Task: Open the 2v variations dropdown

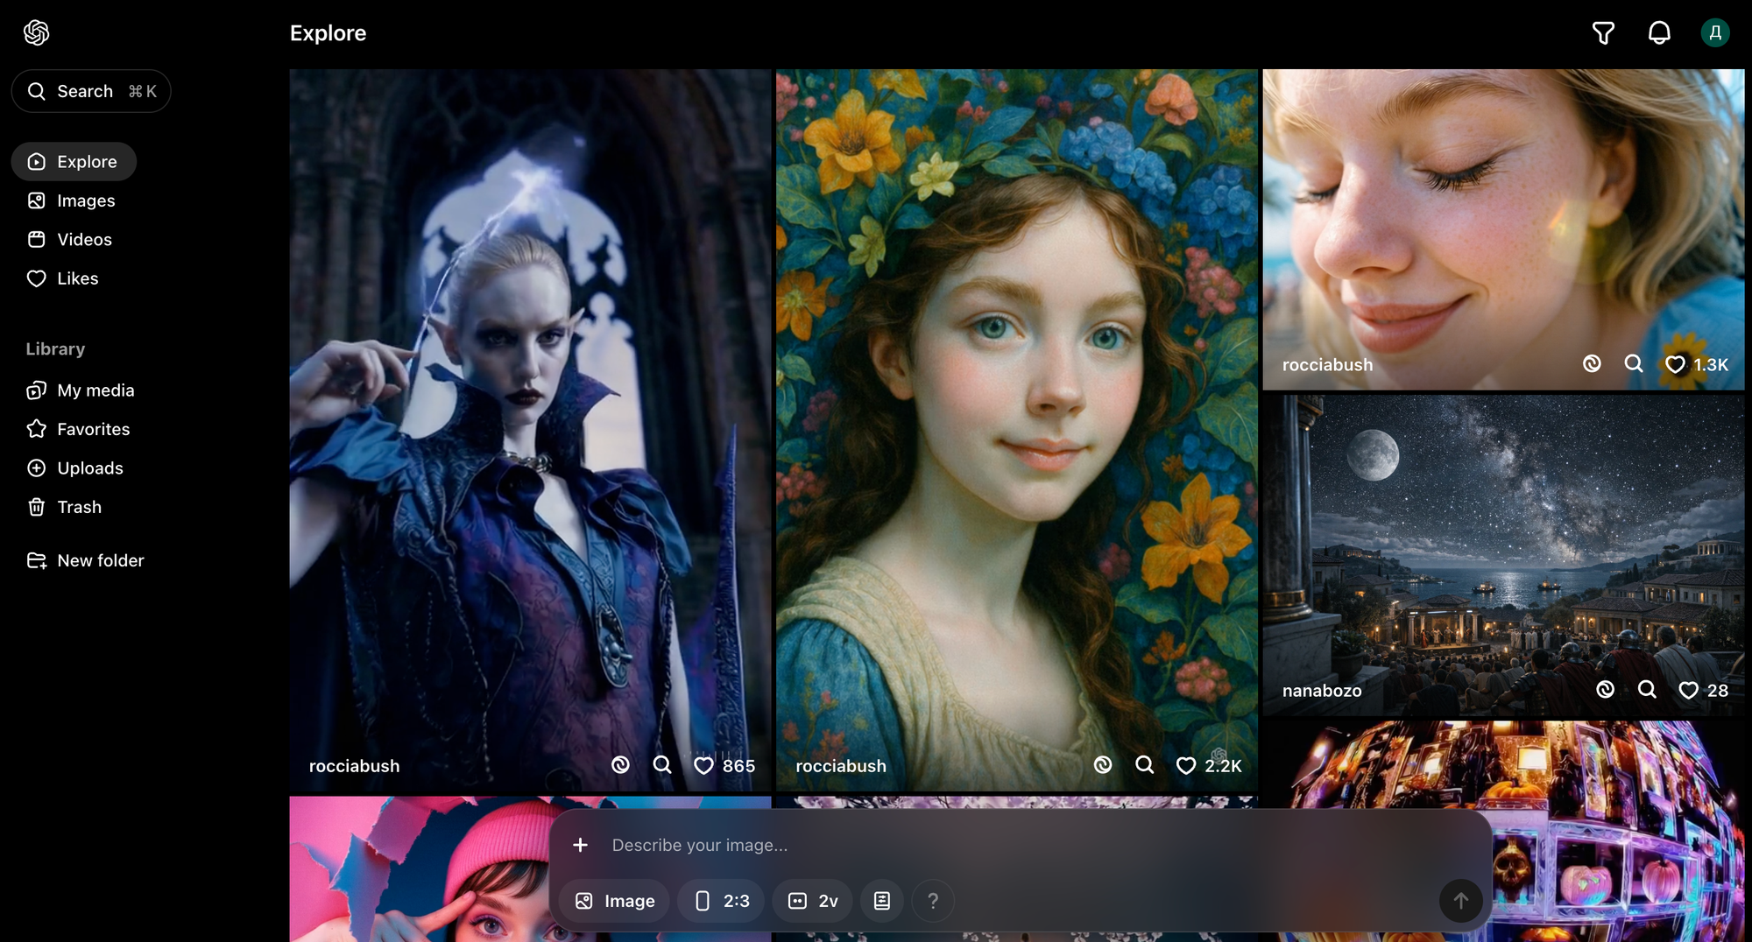Action: pyautogui.click(x=813, y=901)
